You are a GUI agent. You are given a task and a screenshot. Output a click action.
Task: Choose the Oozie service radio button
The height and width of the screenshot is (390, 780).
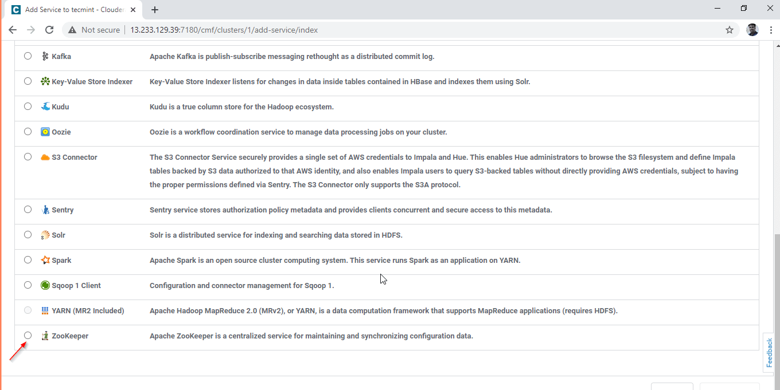pyautogui.click(x=28, y=131)
